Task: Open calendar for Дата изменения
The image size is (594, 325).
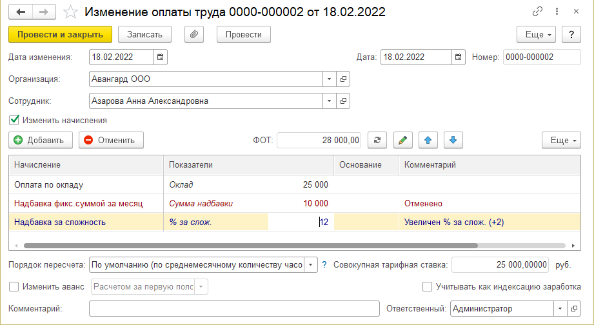Action: 161,57
